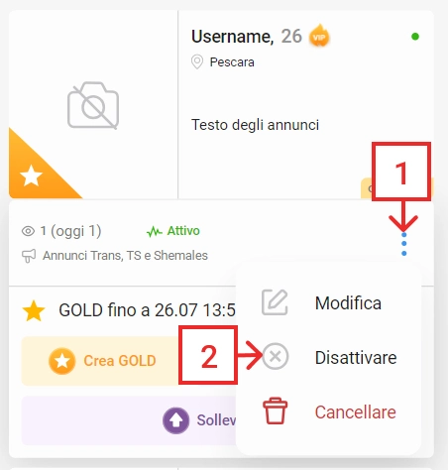Open the three-dot options menu

(403, 244)
